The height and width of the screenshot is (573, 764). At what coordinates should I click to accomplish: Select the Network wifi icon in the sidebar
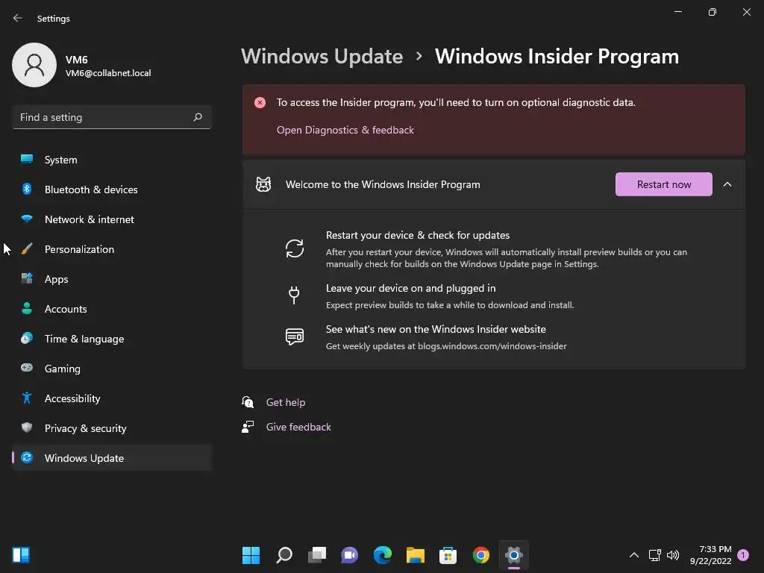tap(27, 219)
